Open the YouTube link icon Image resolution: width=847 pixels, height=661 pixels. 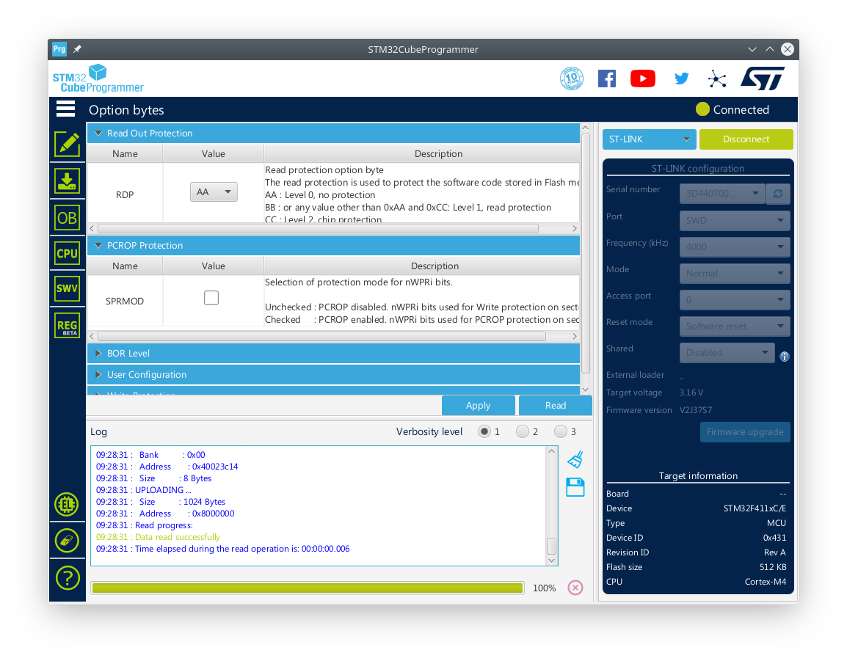pos(643,78)
